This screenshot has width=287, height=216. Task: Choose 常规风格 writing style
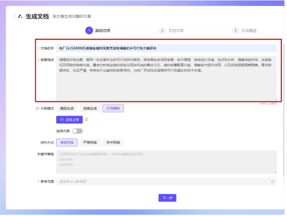(x=67, y=142)
